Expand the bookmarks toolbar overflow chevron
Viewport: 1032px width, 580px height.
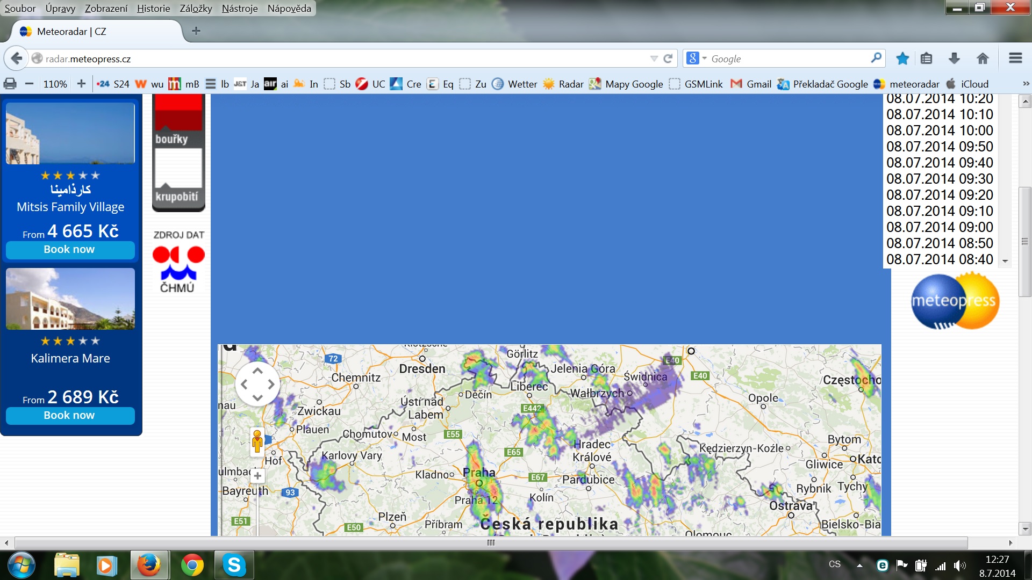tap(1026, 84)
